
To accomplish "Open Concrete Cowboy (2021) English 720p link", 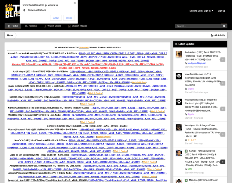I will coord(87,126).
